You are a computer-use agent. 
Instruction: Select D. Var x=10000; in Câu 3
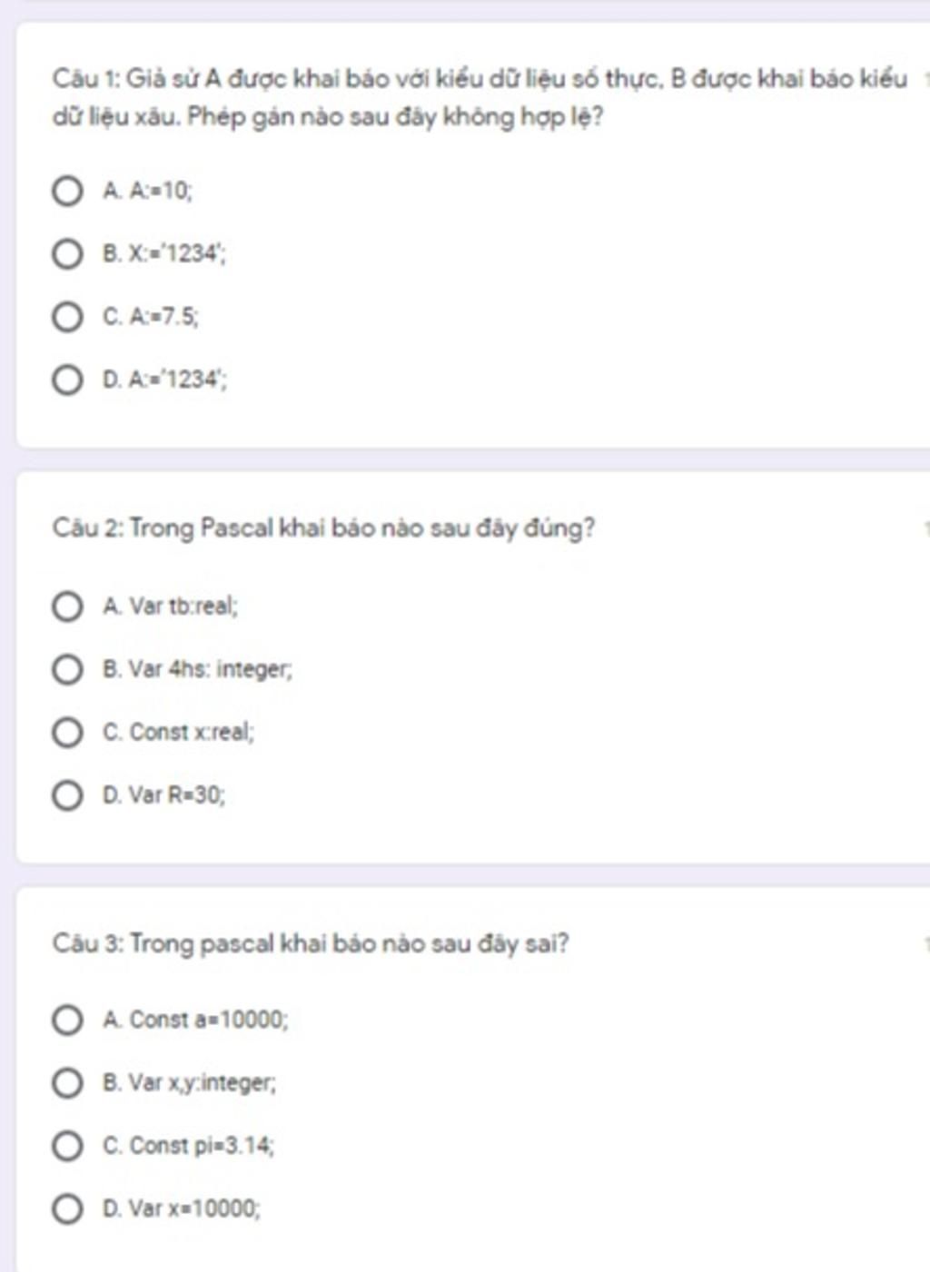tap(66, 1209)
